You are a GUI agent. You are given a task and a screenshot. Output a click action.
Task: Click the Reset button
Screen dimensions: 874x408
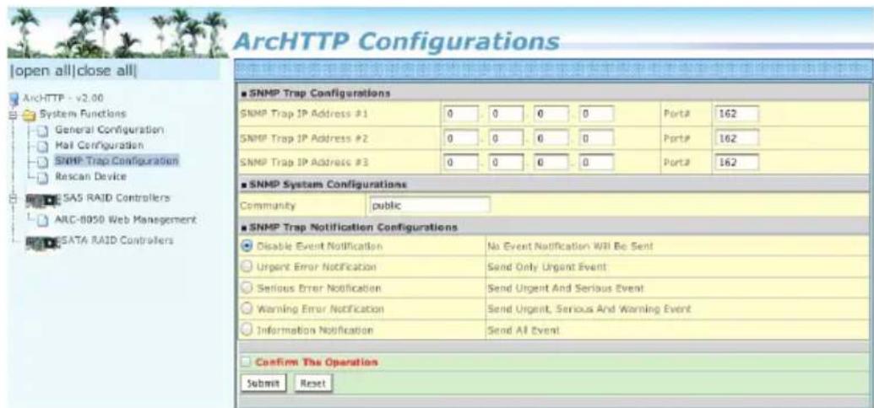(x=312, y=383)
